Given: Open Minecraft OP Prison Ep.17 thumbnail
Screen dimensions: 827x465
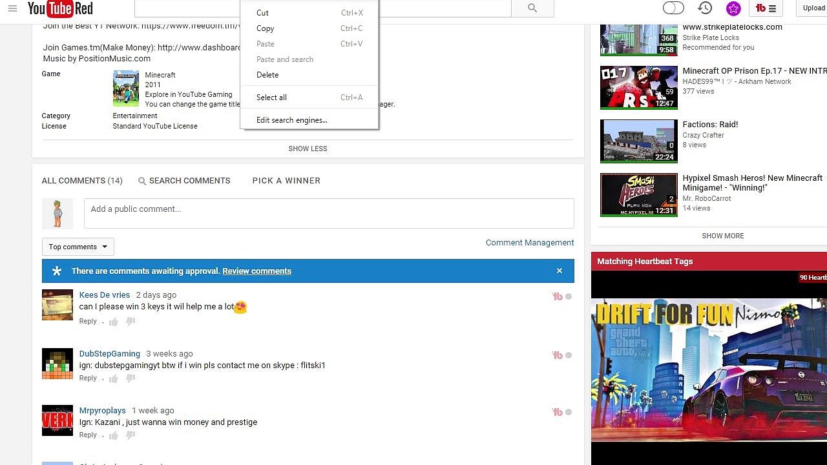Looking at the screenshot, I should pos(639,87).
